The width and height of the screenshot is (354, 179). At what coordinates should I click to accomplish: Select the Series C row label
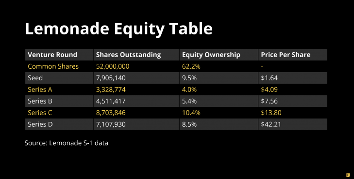40,113
